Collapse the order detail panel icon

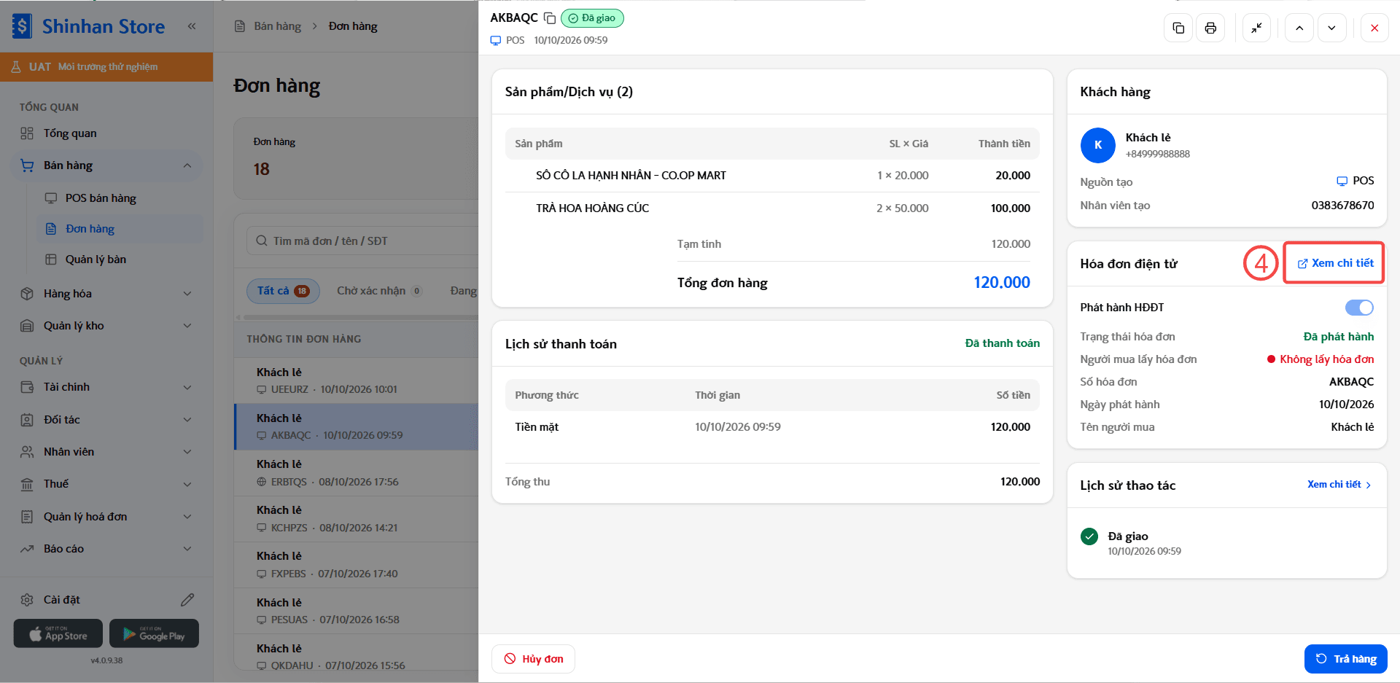(x=1256, y=28)
